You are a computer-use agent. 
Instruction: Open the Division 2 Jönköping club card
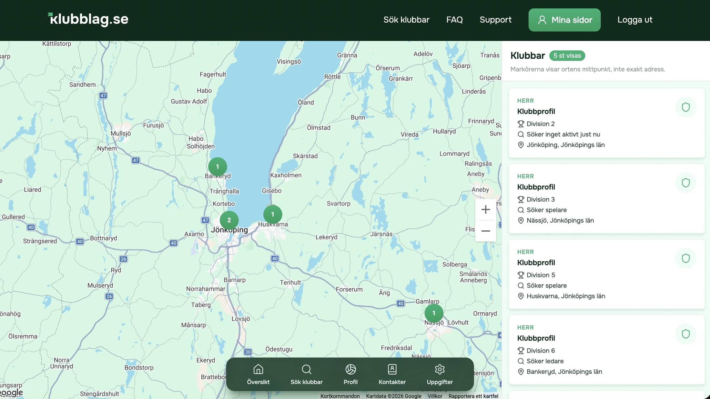tap(607, 123)
